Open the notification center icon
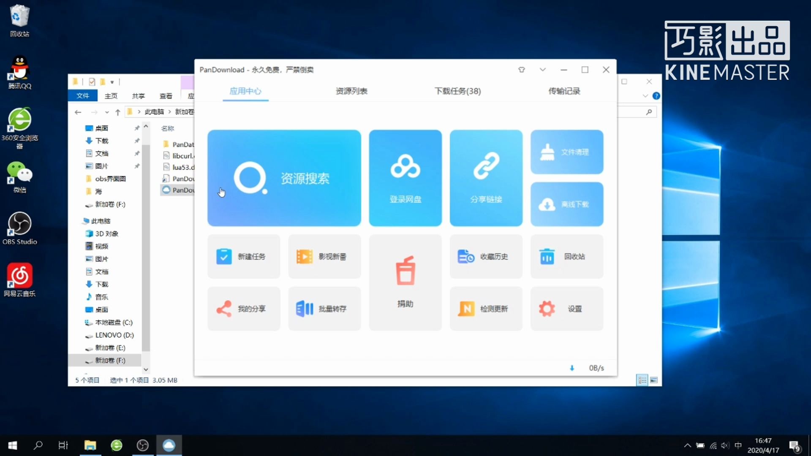The height and width of the screenshot is (456, 811). pos(795,446)
